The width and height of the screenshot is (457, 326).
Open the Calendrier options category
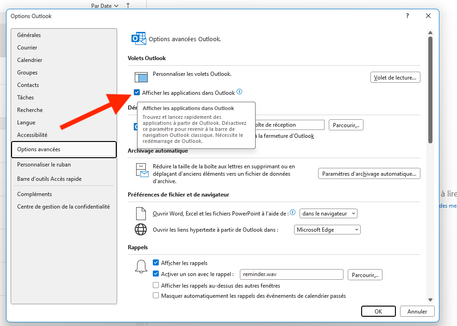(64, 60)
